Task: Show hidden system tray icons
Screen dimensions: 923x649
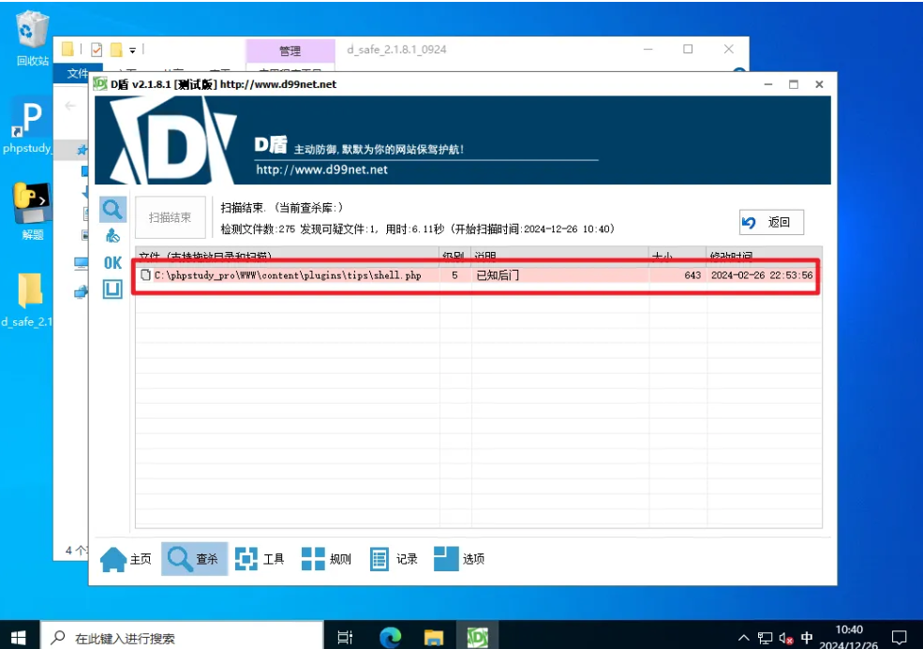Action: point(743,638)
